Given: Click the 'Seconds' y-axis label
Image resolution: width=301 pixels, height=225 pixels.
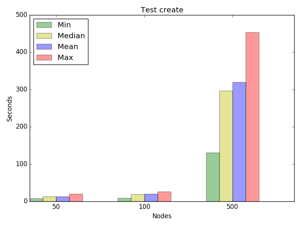Looking at the screenshot, I should [10, 109].
